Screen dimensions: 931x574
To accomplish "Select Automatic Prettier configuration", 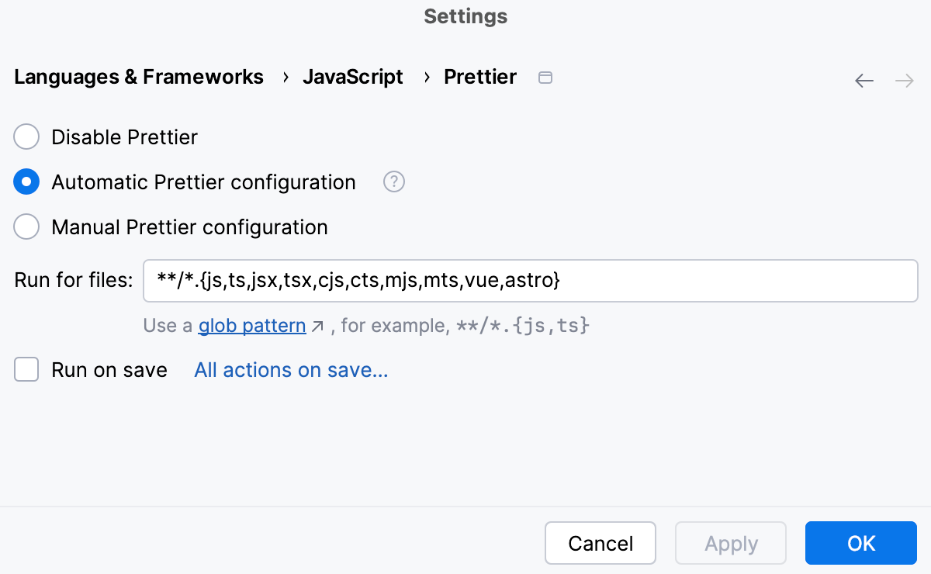I will (26, 182).
